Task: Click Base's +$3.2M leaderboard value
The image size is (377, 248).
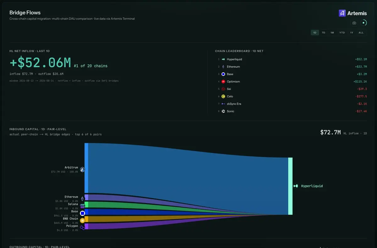Action: point(362,74)
